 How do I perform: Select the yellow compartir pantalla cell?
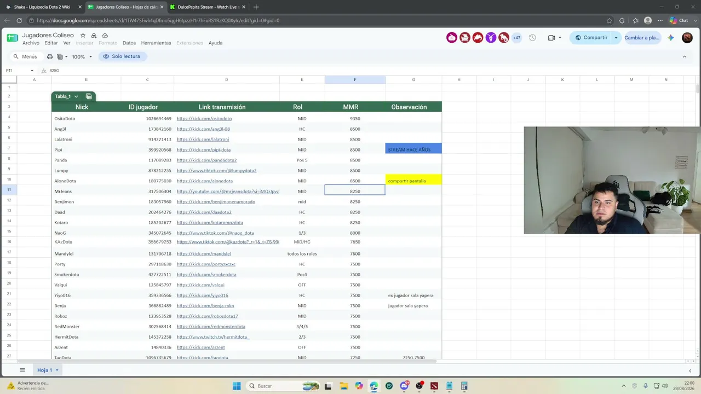point(413,180)
